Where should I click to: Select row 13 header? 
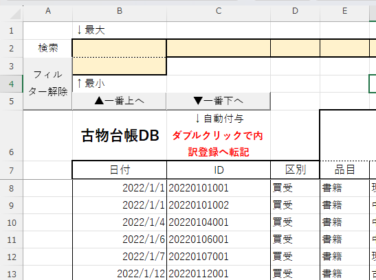11,273
